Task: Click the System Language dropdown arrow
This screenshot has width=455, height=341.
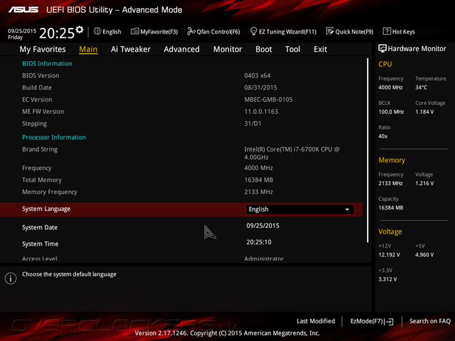Action: click(347, 210)
